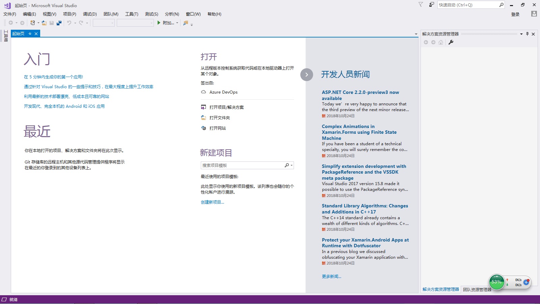540x304 pixels.
Task: Click the Solution Explorer wrench properties icon
Action: click(451, 42)
